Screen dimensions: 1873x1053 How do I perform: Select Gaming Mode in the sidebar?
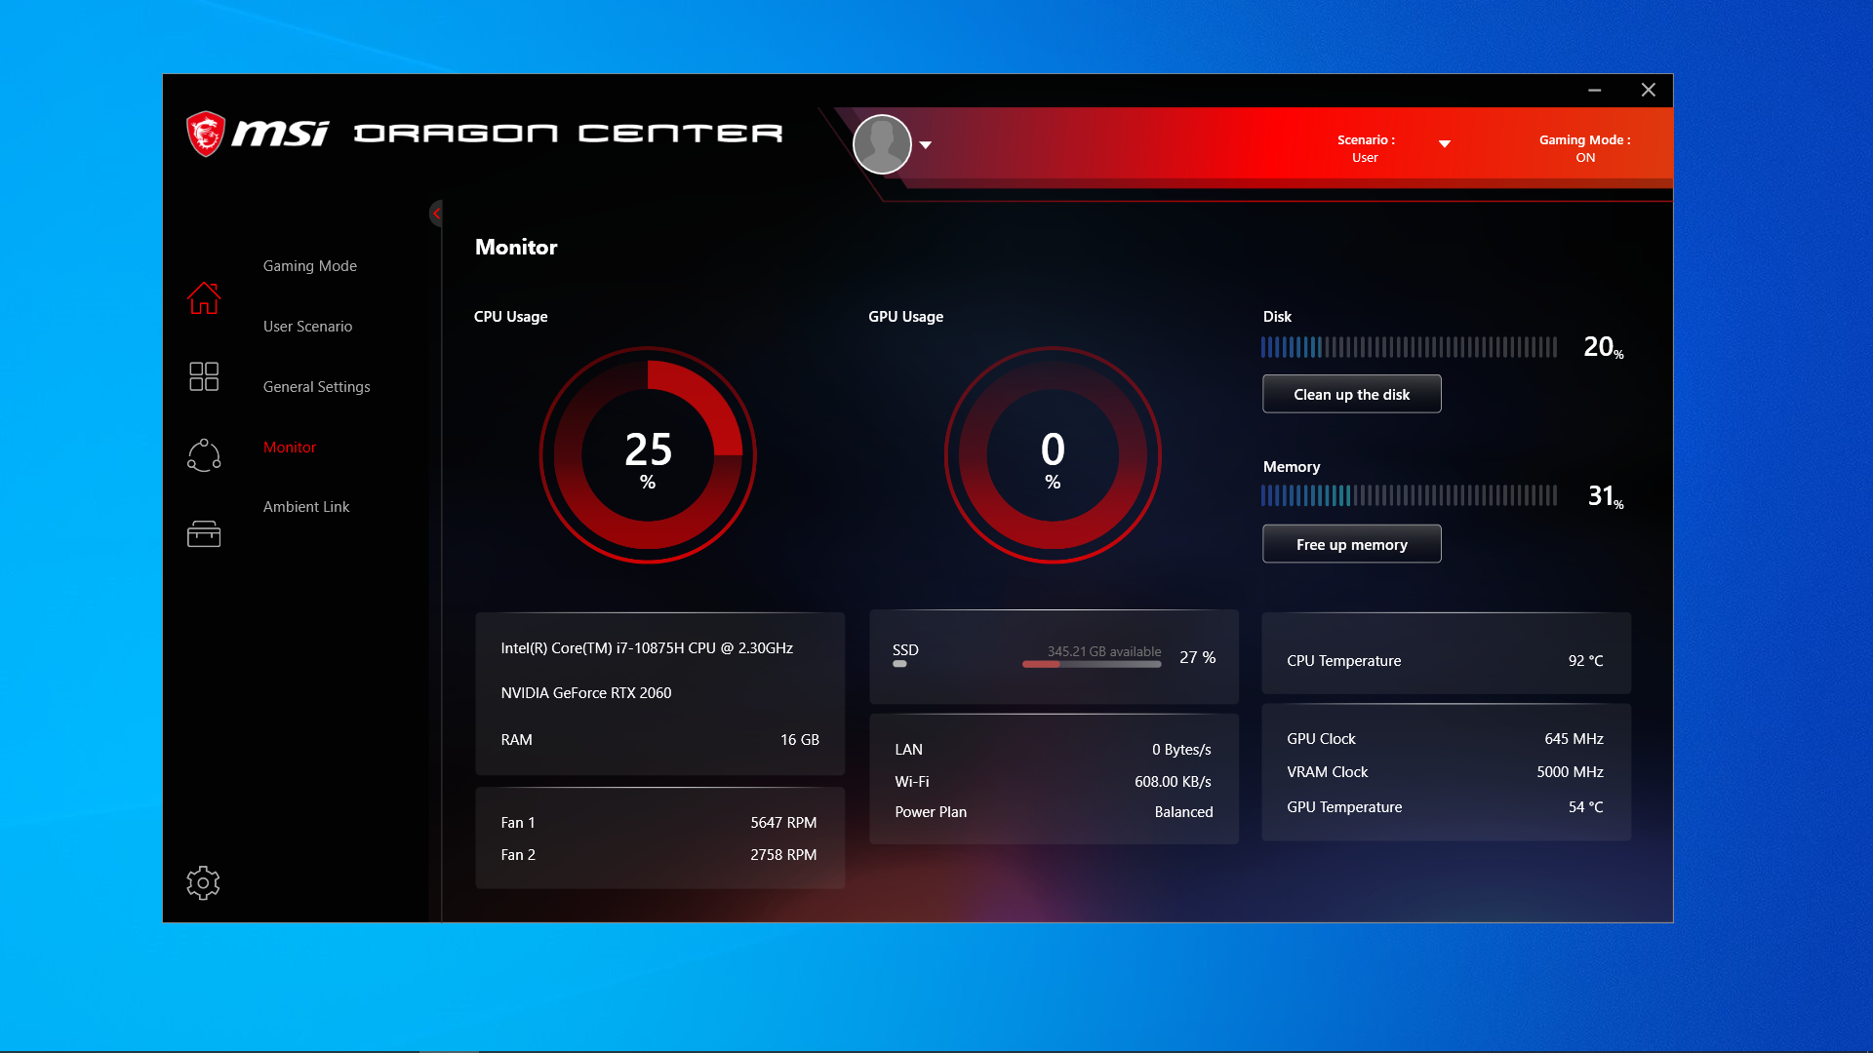[x=310, y=266]
